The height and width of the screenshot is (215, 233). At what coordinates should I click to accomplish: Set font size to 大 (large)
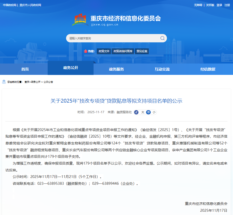(x=142, y=112)
